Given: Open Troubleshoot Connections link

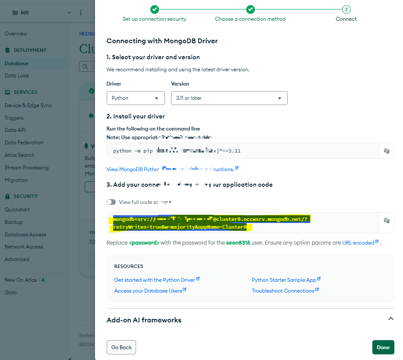Looking at the screenshot, I should point(285,290).
